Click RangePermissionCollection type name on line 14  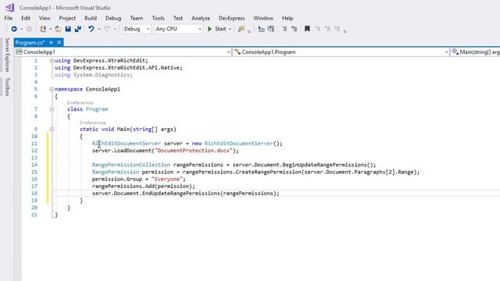coord(131,165)
